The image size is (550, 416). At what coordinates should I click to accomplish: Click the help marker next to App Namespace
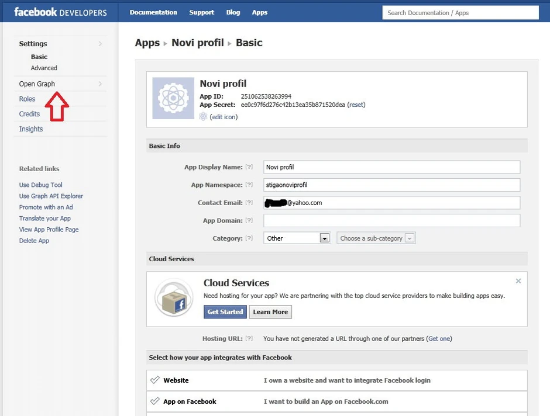(249, 185)
